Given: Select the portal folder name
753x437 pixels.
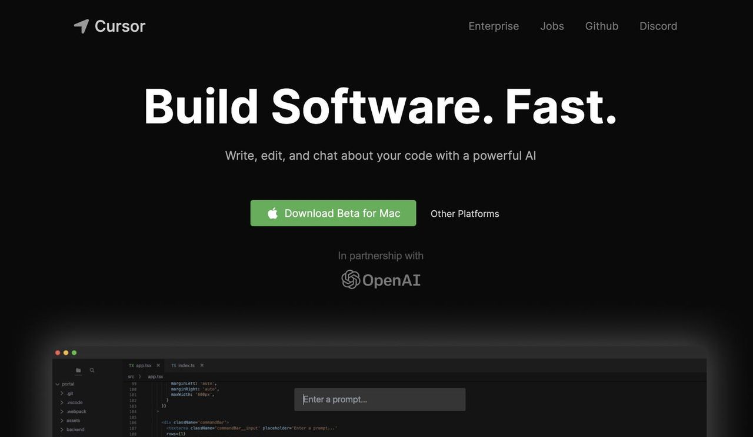Looking at the screenshot, I should click(x=68, y=384).
